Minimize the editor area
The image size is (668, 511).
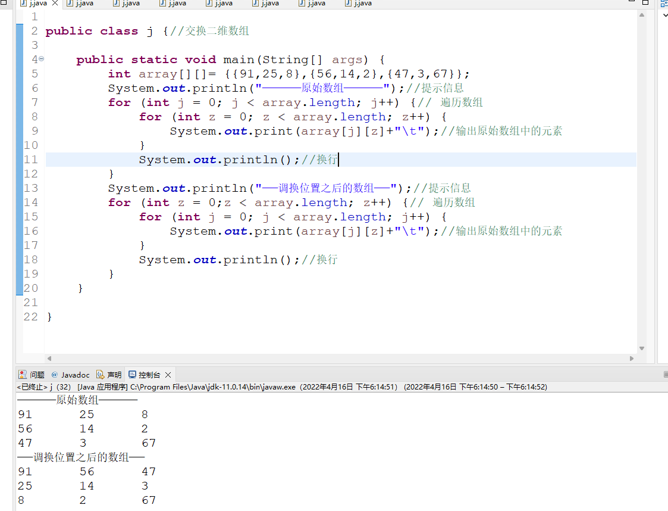pos(632,2)
